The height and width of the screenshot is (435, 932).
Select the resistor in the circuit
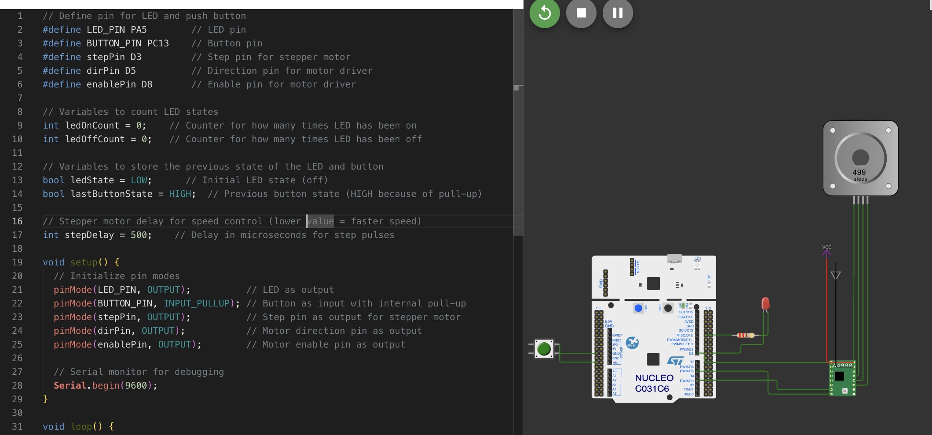pyautogui.click(x=745, y=335)
